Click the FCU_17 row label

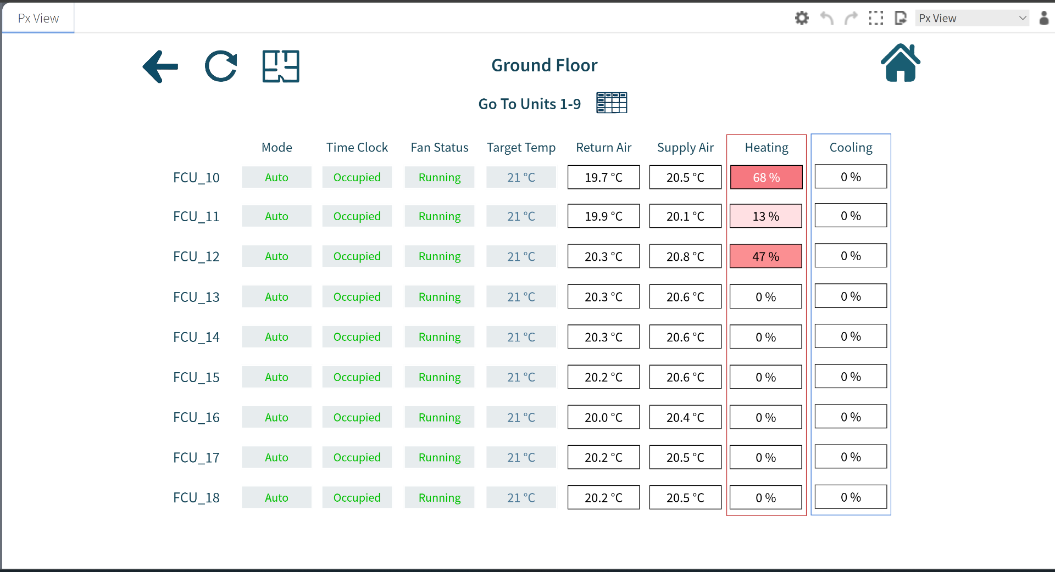pyautogui.click(x=196, y=458)
